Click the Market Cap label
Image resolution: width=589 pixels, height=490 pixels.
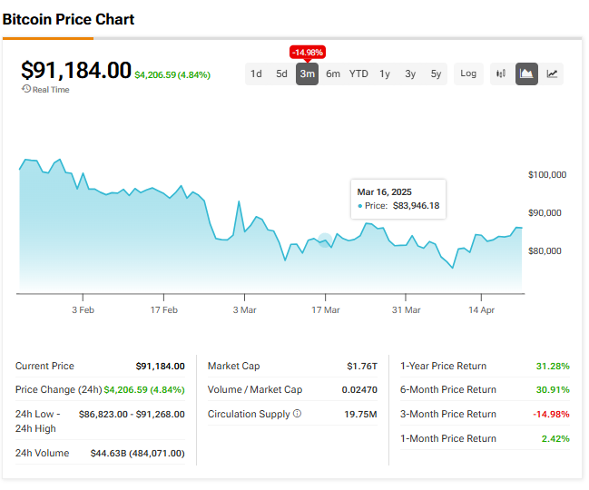(233, 366)
